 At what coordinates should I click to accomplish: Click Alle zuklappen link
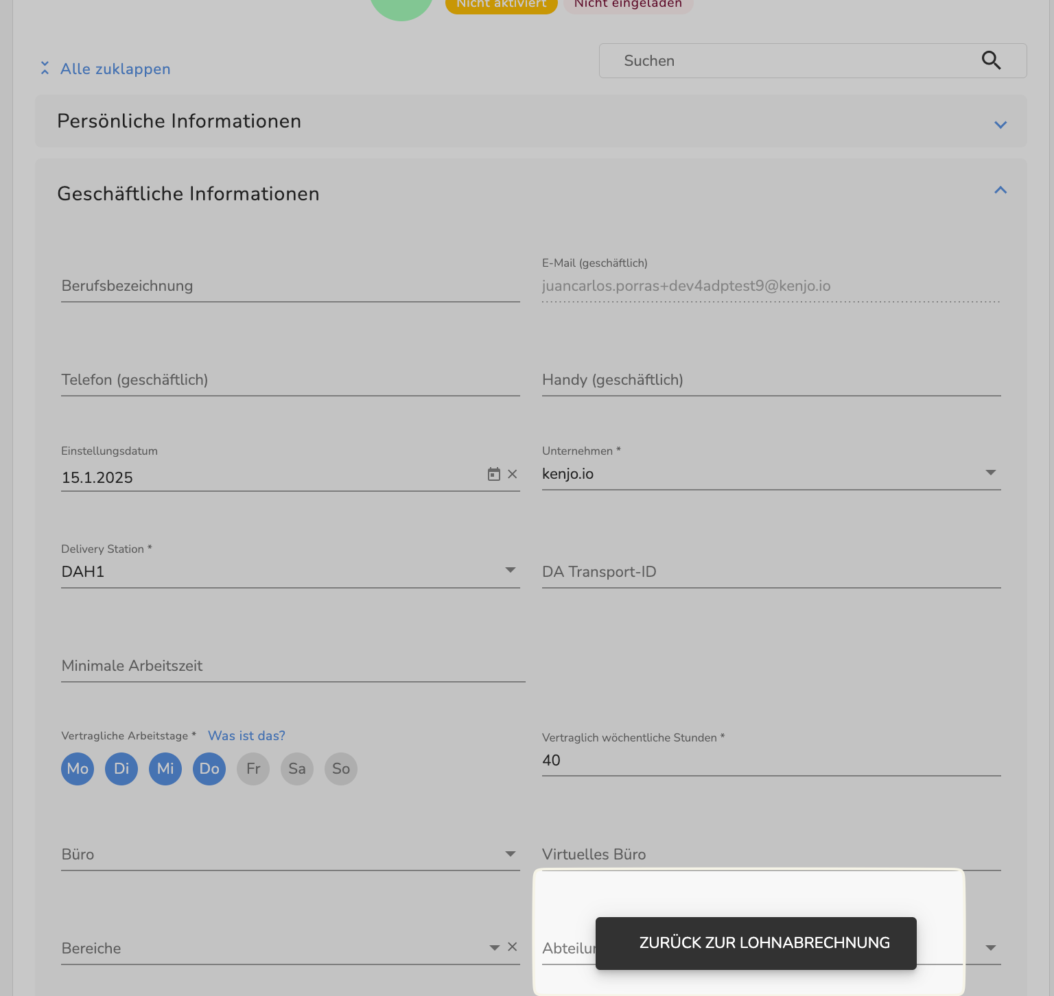click(115, 69)
